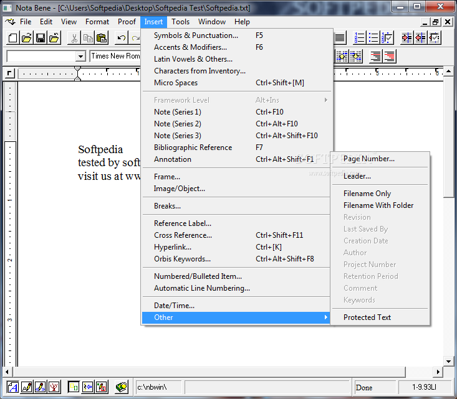
Task: Click the numbered list with checkmark icon
Action: click(x=387, y=38)
